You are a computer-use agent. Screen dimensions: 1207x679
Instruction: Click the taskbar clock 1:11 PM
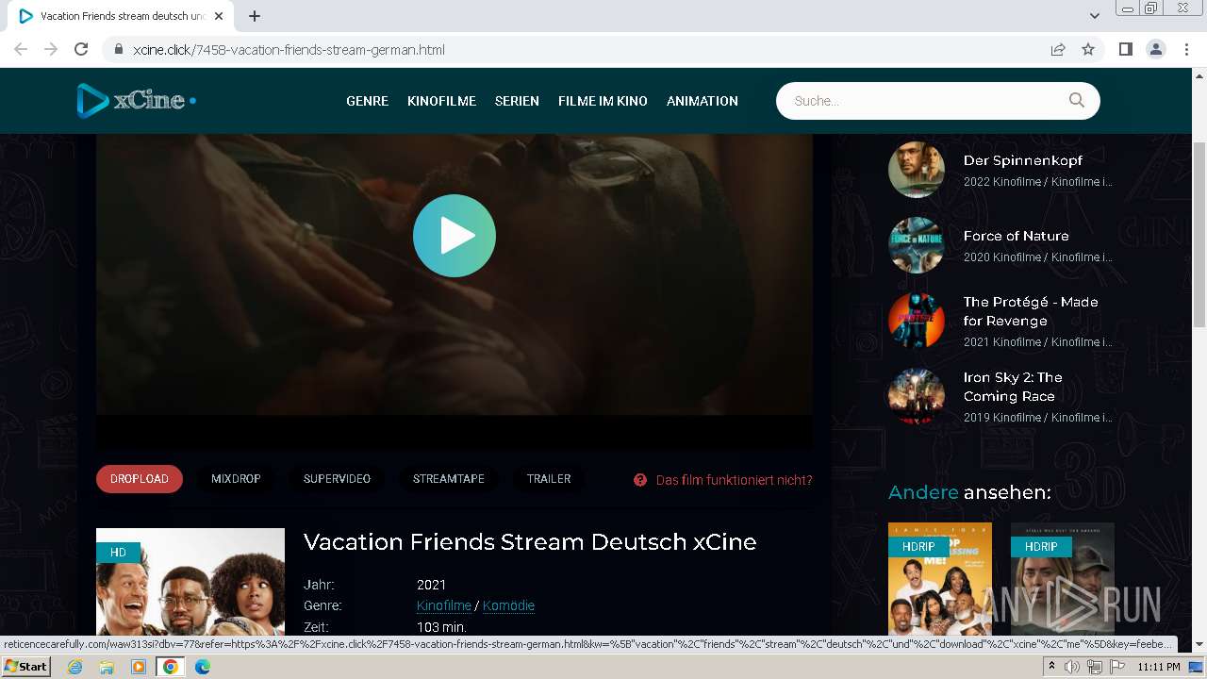click(1159, 667)
